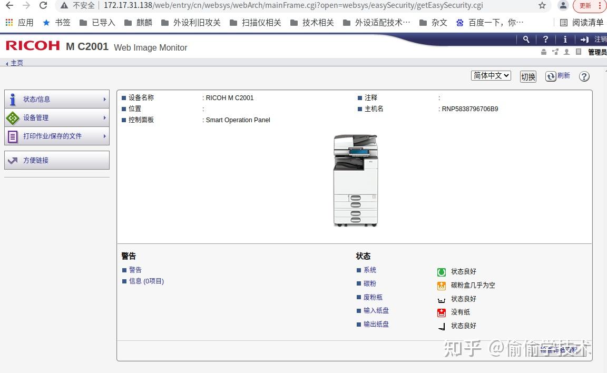Click the 更新 browser update button
The width and height of the screenshot is (607, 373).
585,6
